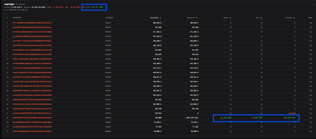Screen dimensions: 316x139
Task: Select row 22 Δ7d value +8,463.7097
Action: (x=257, y=118)
